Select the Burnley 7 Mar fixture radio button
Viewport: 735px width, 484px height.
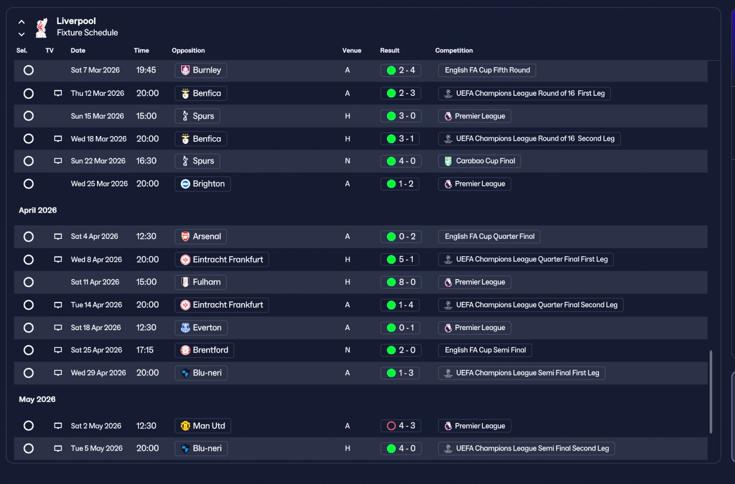(x=29, y=70)
